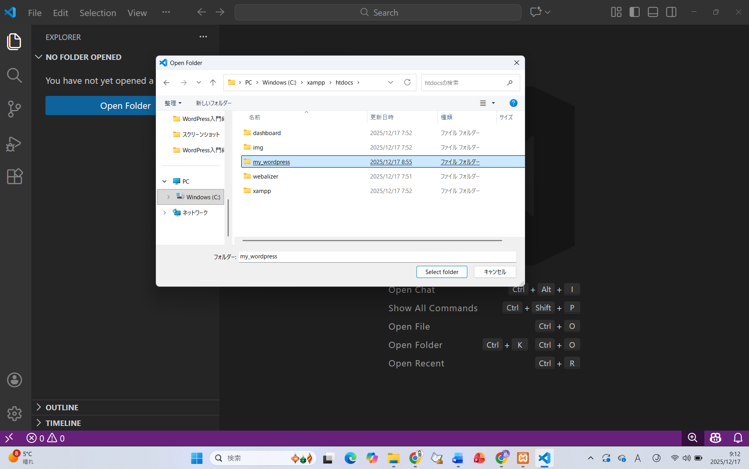Open the Search view in activity bar
The width and height of the screenshot is (749, 469).
click(14, 75)
